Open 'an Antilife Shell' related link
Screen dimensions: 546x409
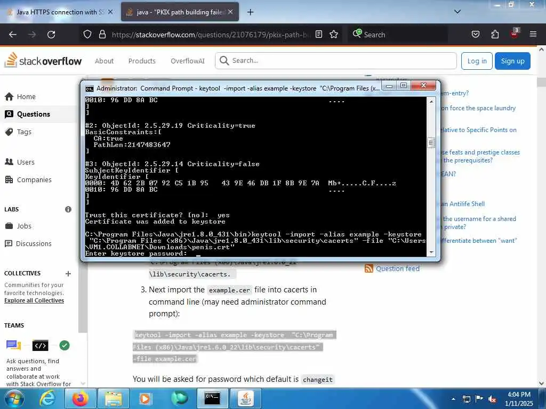(x=463, y=204)
